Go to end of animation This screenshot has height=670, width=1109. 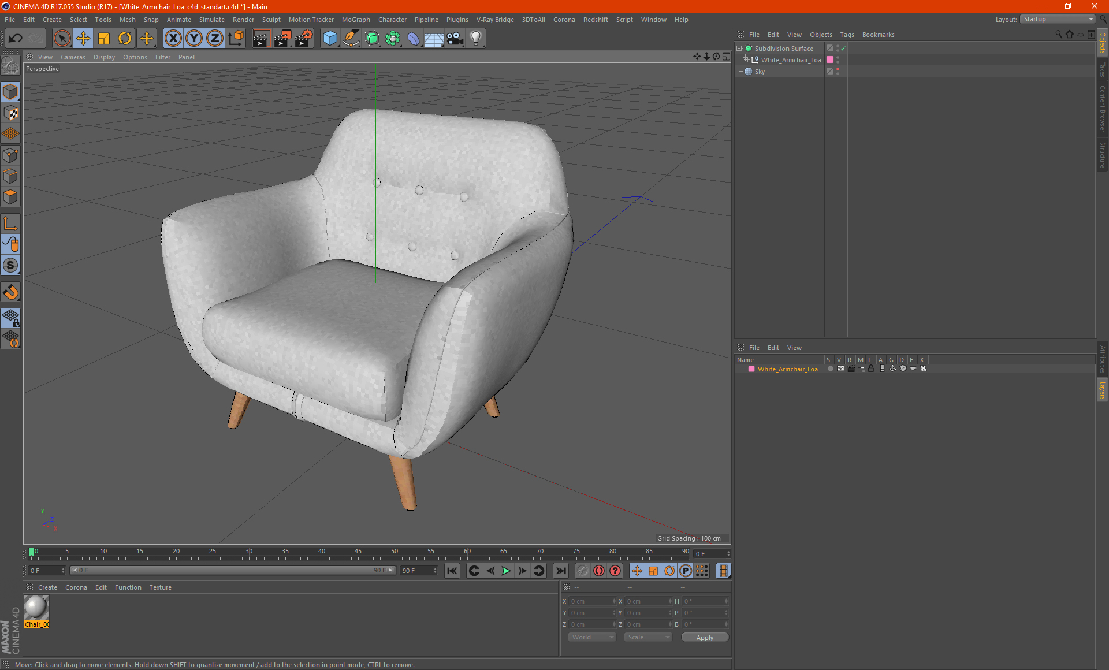[561, 571]
